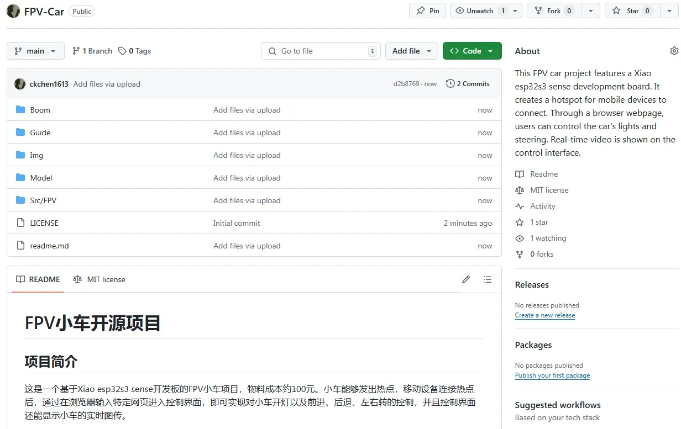Focus the Go to file search field
The image size is (681, 429).
point(322,51)
